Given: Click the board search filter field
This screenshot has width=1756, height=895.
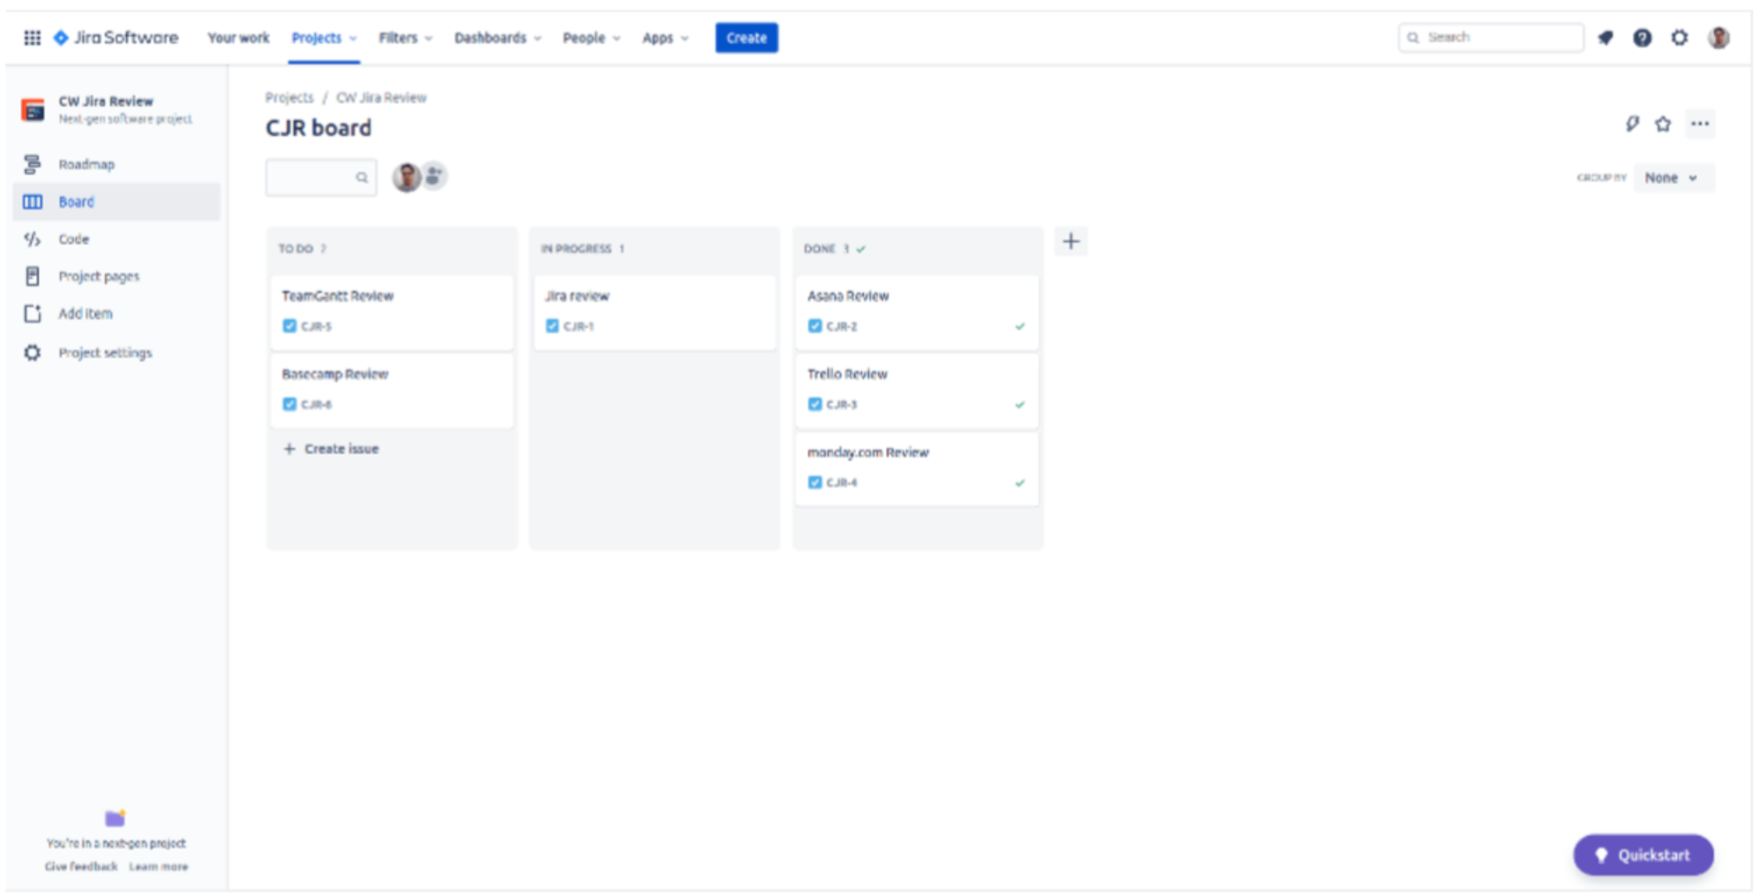Looking at the screenshot, I should [x=321, y=178].
